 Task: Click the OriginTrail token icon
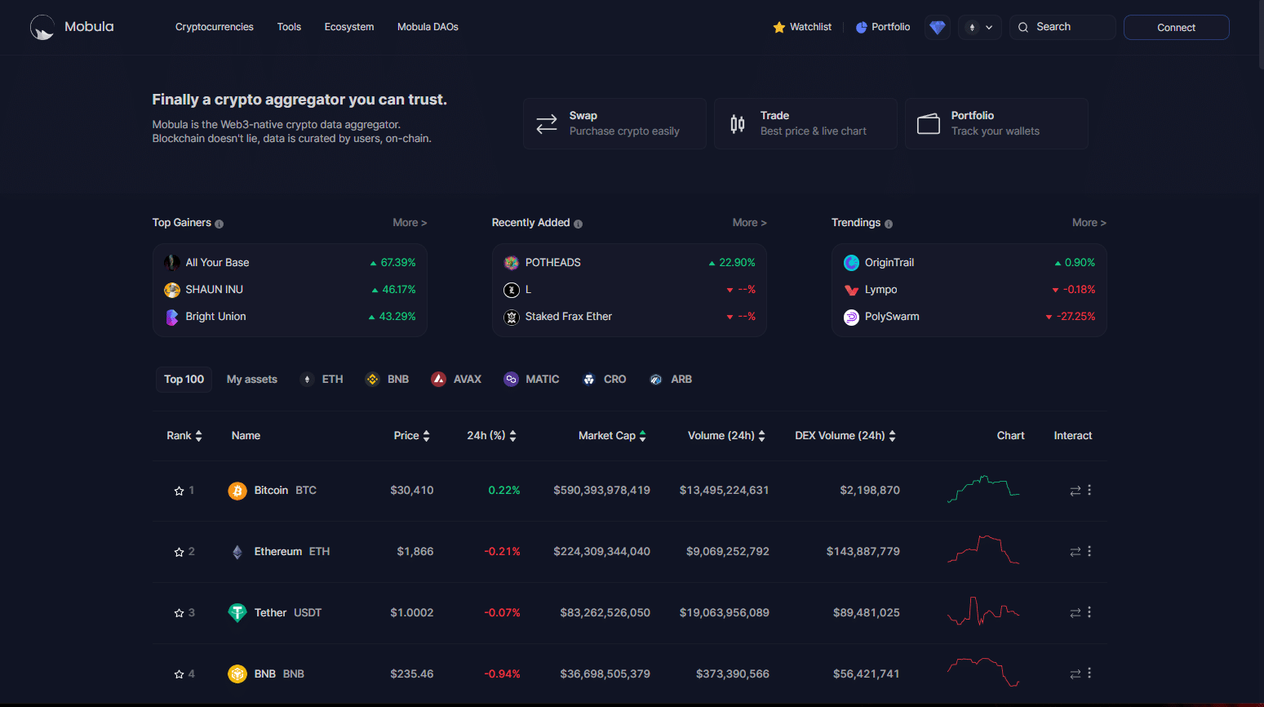851,263
